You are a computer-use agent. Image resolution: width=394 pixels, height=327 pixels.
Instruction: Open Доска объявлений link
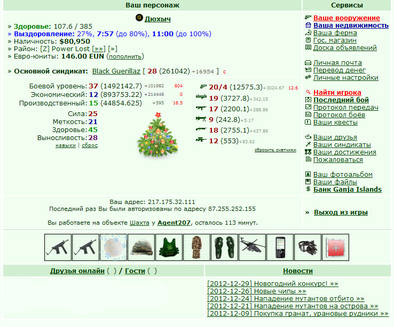pyautogui.click(x=345, y=47)
